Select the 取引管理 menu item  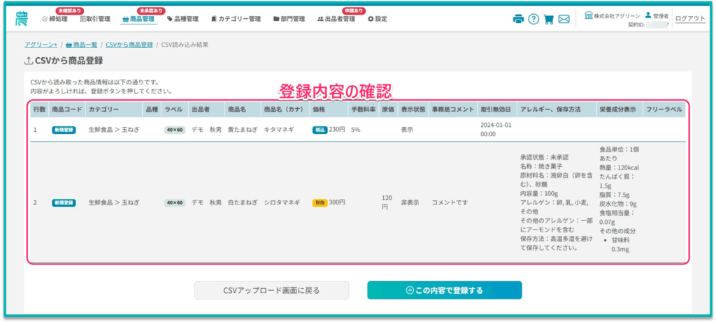(96, 19)
